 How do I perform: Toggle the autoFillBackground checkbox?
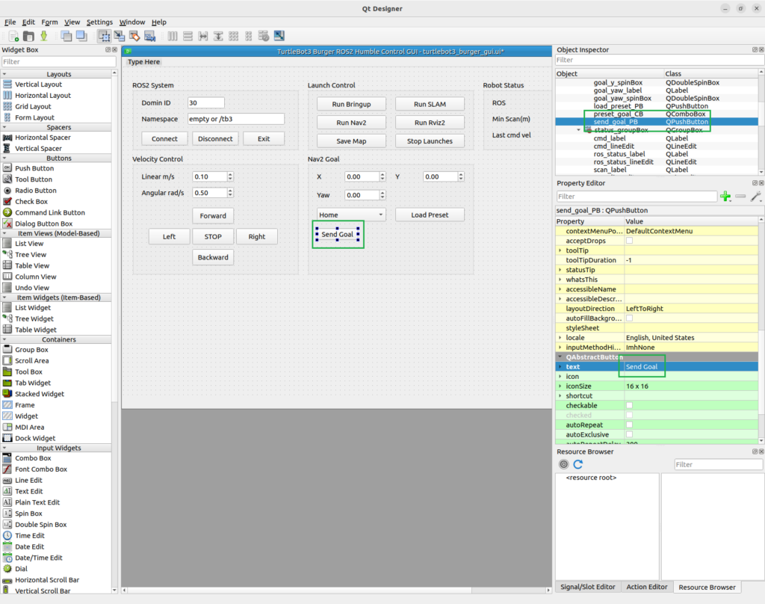coord(629,318)
